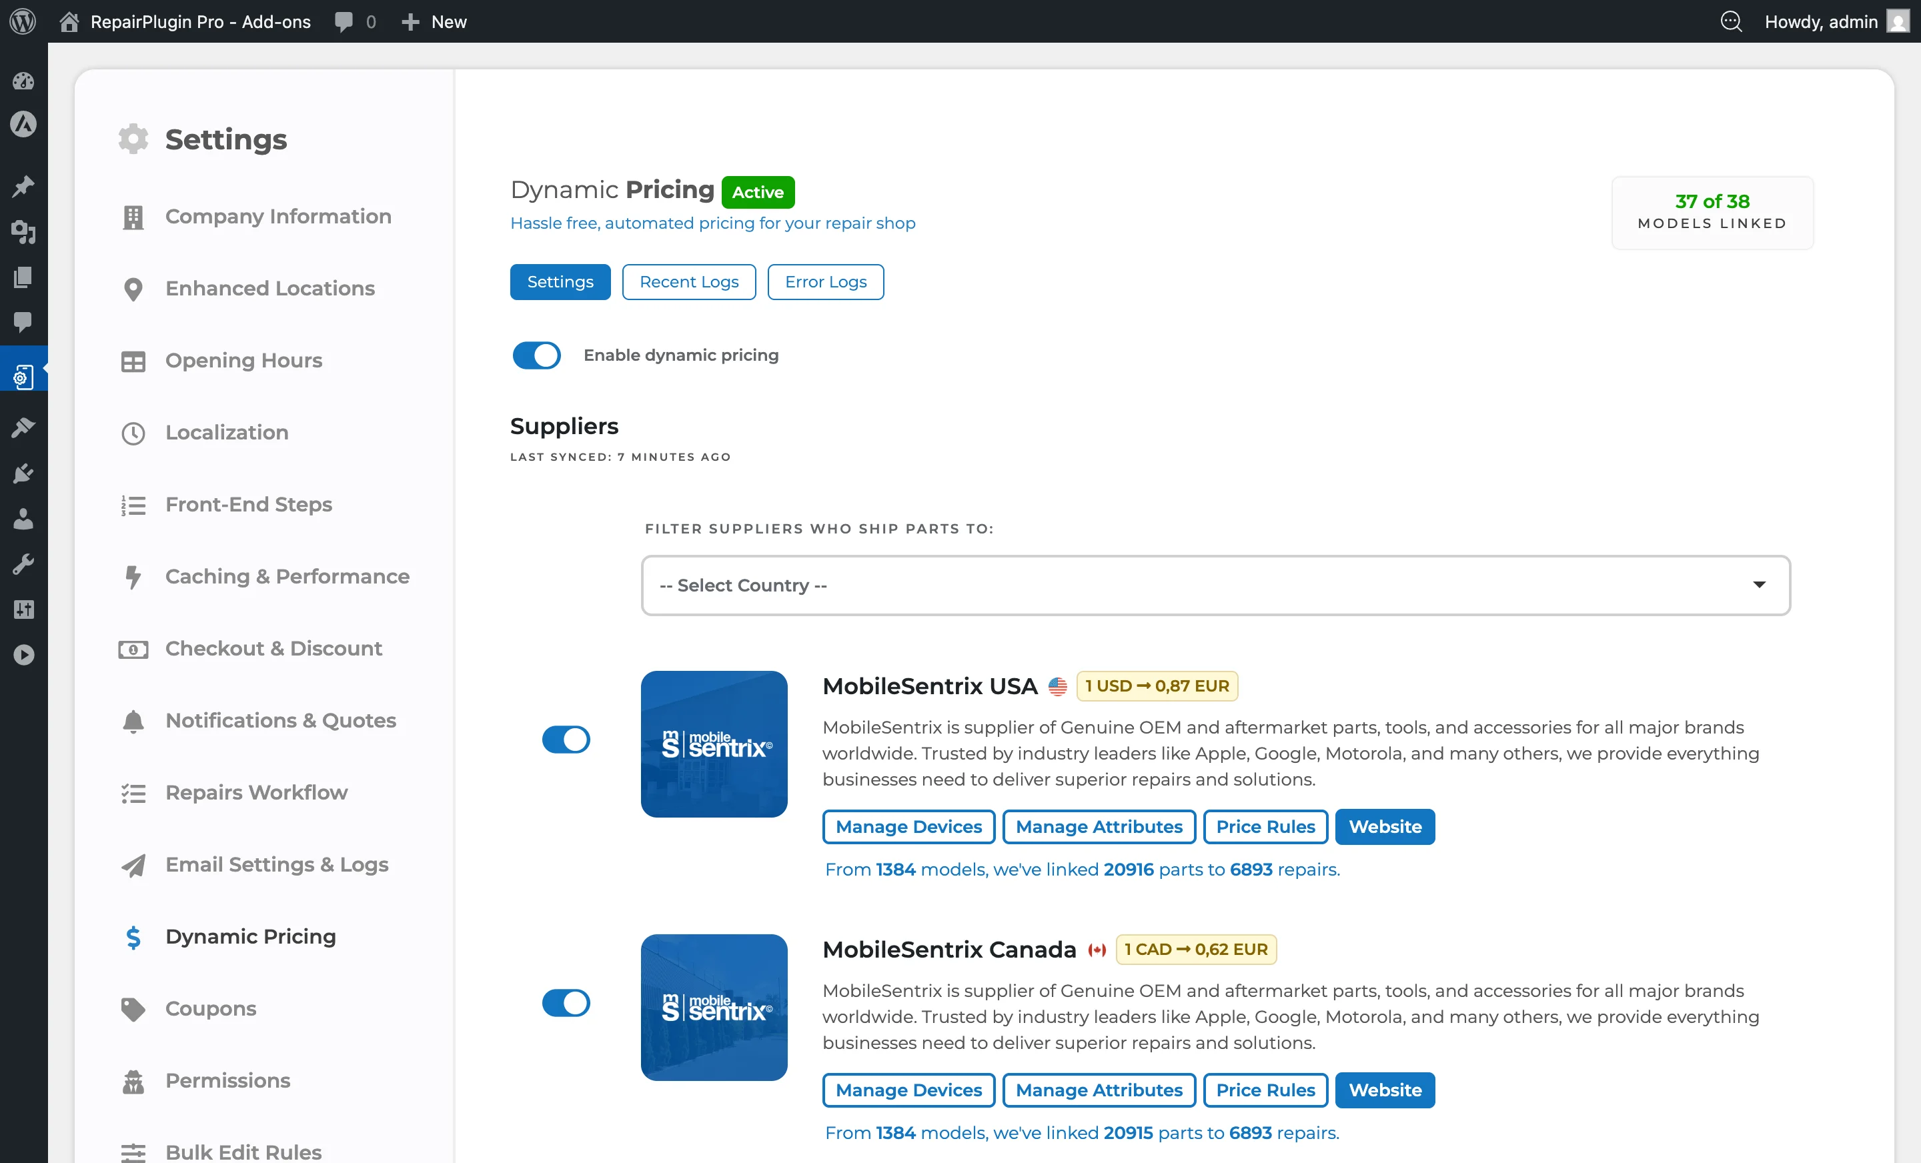Click Manage Devices for MobileSentrix USA
This screenshot has width=1921, height=1163.
pyautogui.click(x=908, y=826)
